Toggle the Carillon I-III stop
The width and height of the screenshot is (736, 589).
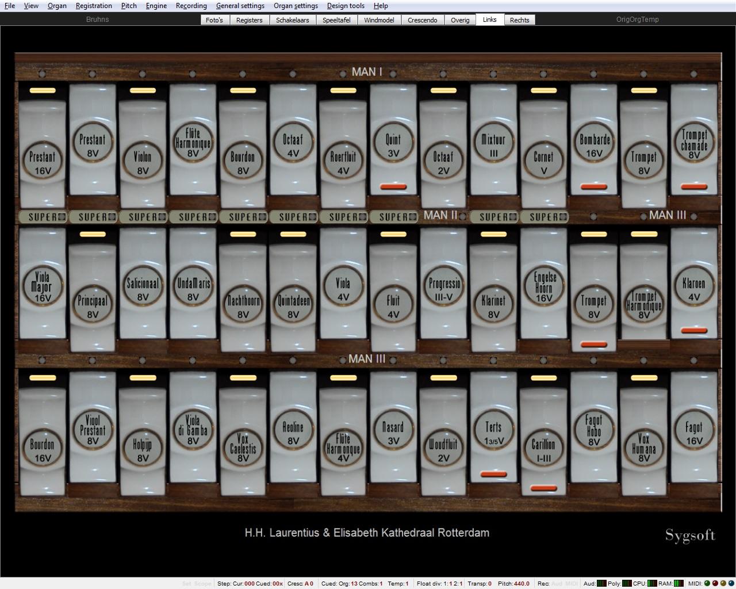pos(543,449)
